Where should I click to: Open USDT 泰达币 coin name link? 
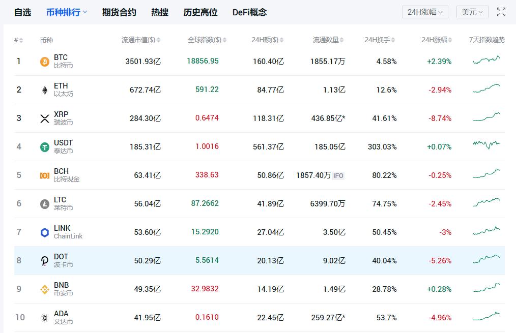(63, 146)
